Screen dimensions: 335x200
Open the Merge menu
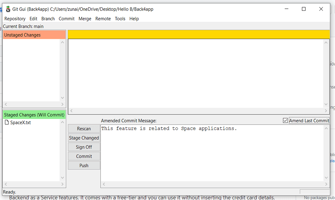point(85,19)
